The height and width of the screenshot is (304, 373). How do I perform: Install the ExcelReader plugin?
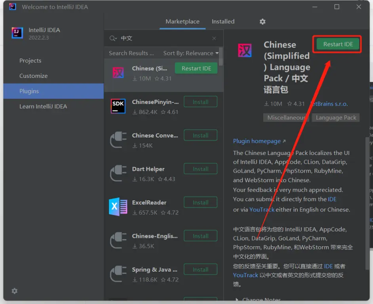pos(200,202)
